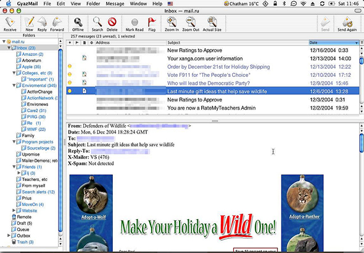Open the Message menu
Image resolution: width=364 pixels, height=253 pixels.
pyautogui.click(x=115, y=4)
